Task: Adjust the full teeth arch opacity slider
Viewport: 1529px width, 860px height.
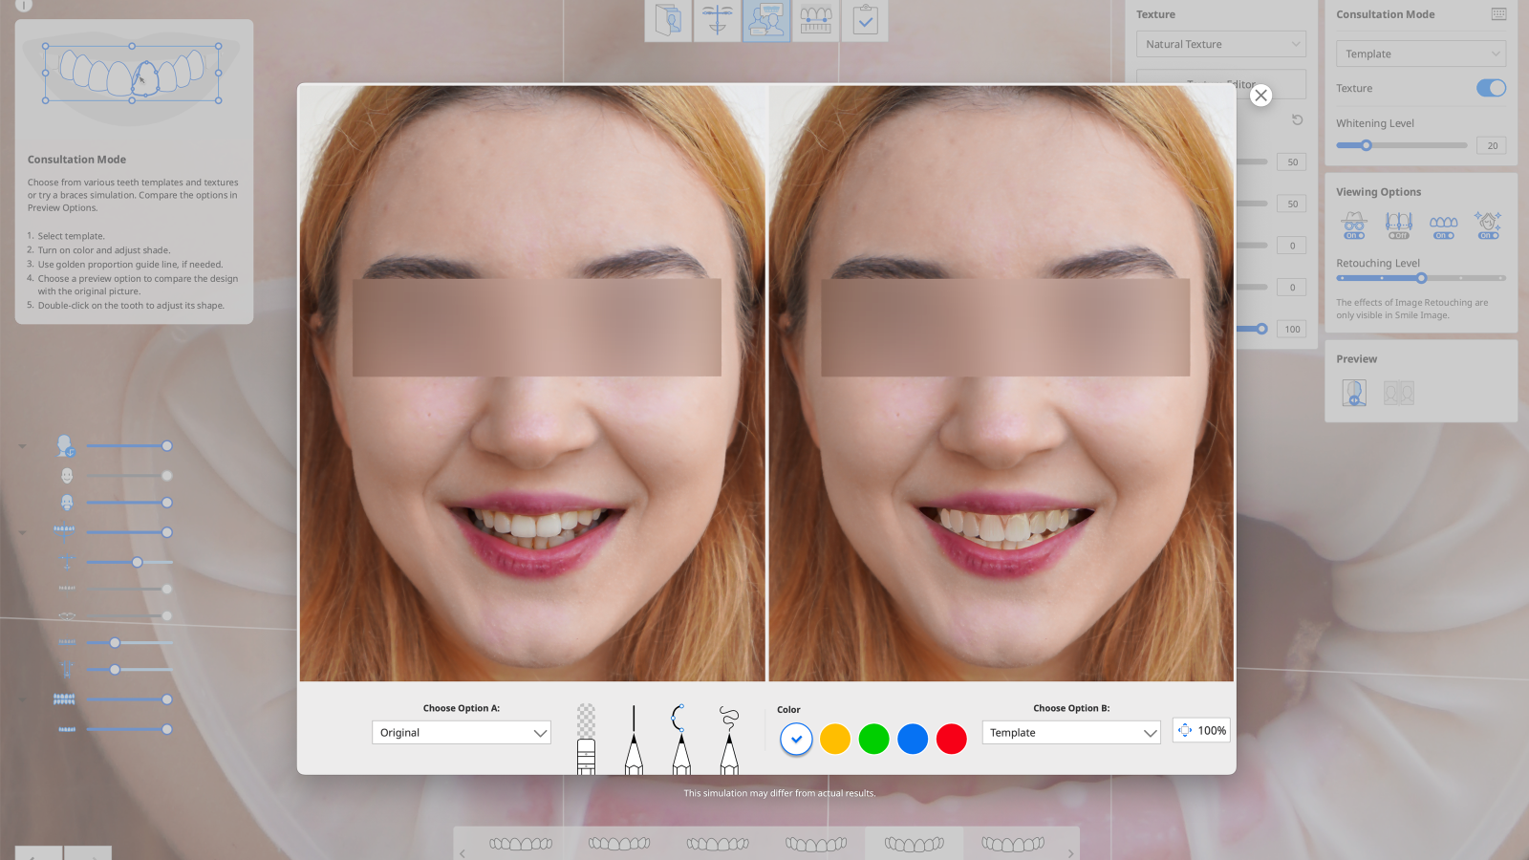Action: 127,699
